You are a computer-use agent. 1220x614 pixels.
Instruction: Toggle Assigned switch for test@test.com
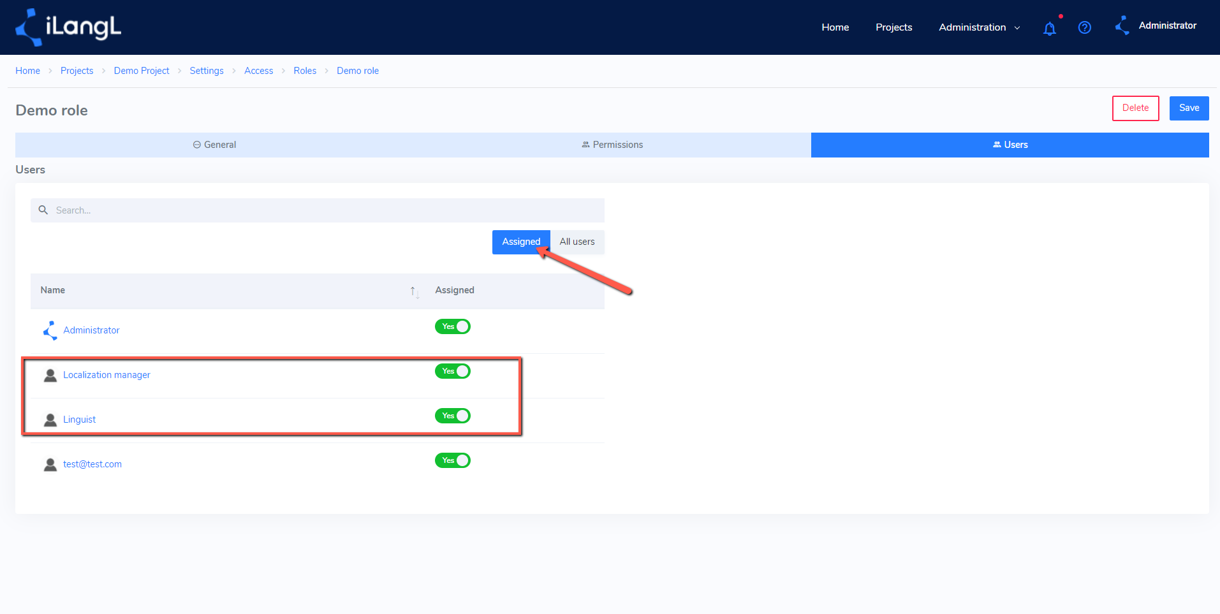pos(453,460)
